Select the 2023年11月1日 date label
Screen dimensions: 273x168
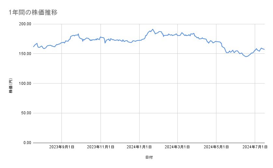pyautogui.click(x=101, y=147)
